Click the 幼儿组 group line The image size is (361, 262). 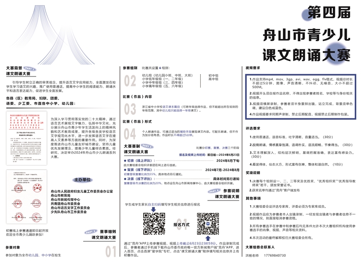[x=167, y=75]
